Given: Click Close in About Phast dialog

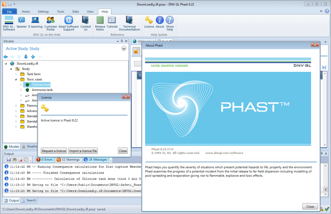Looking at the screenshot, I should [x=310, y=206].
